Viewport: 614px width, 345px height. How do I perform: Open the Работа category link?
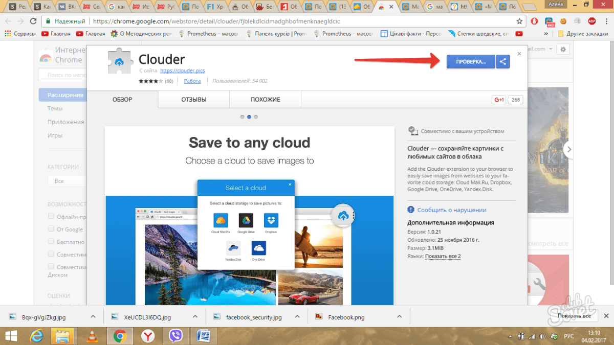192,81
